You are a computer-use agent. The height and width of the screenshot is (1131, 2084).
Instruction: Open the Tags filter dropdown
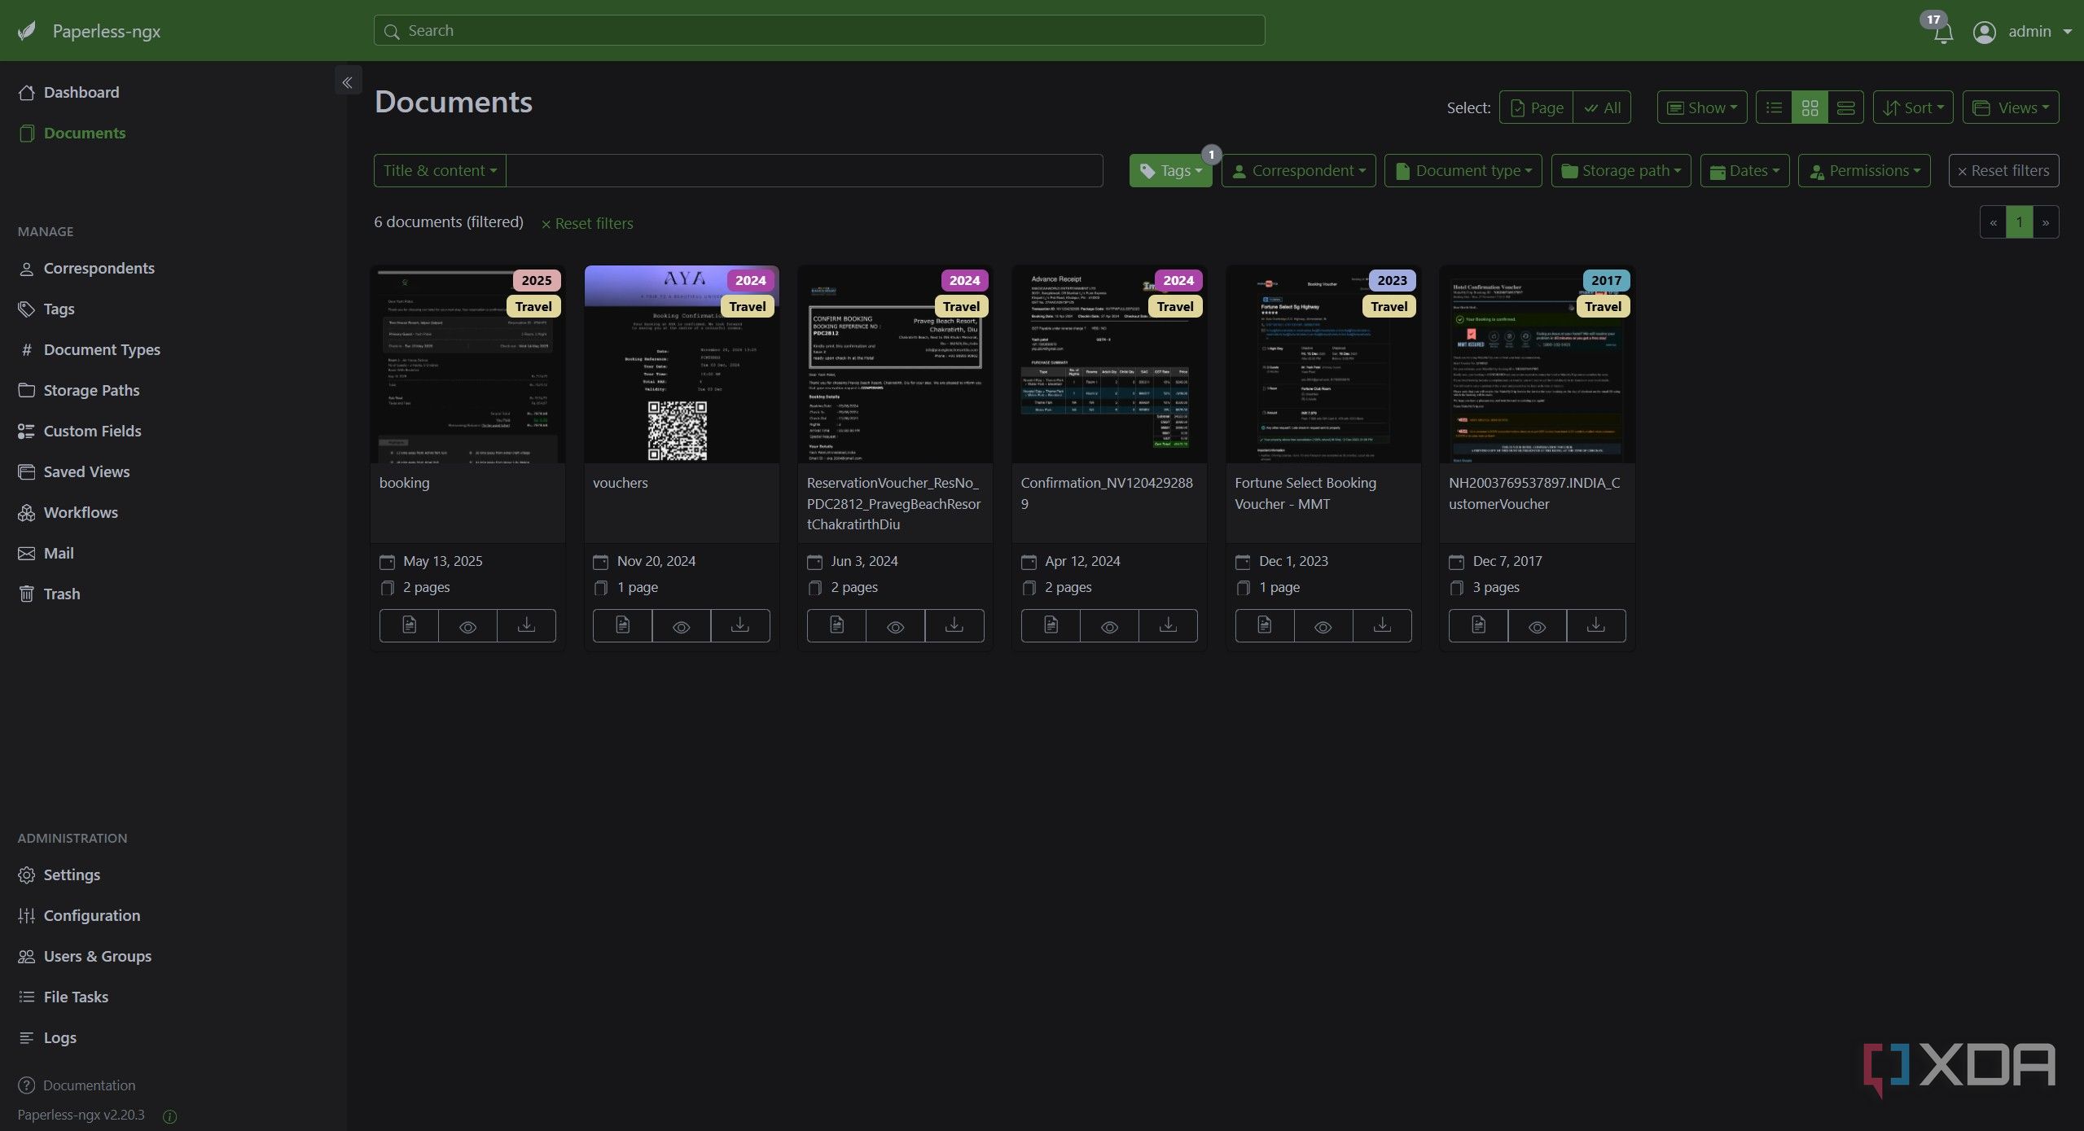tap(1170, 171)
